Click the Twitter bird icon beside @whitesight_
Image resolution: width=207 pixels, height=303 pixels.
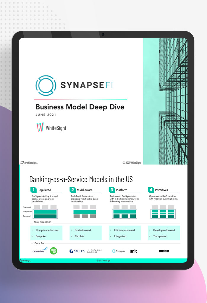(22, 163)
